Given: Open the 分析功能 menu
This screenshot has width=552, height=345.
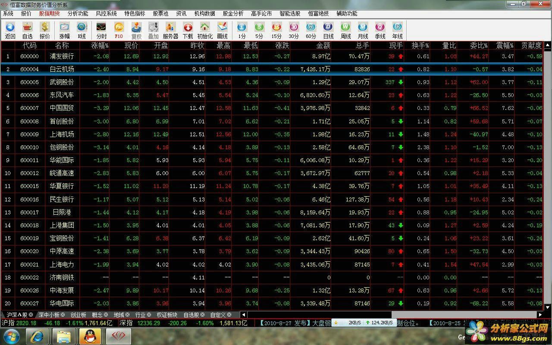Looking at the screenshot, I should tap(78, 14).
